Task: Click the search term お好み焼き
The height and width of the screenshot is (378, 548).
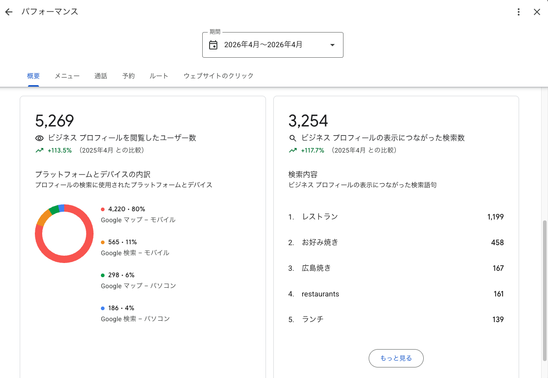Action: pos(320,242)
